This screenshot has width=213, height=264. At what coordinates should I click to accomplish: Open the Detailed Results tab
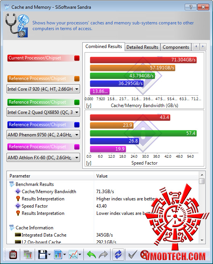pos(142,47)
